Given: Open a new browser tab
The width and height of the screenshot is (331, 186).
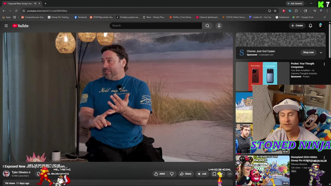Looking at the screenshot, I should 46,4.
